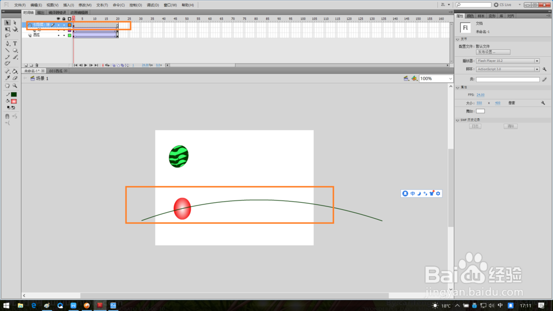
Task: Click the stage background color swatch
Action: (481, 111)
